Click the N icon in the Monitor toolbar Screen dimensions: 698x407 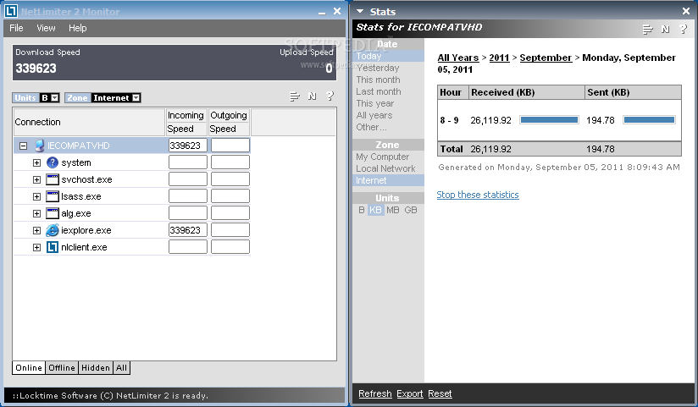312,96
